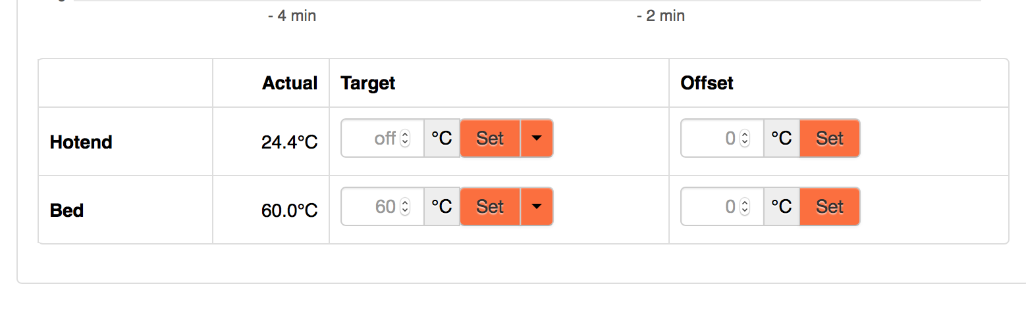Click the °C unit label beside Hotend target
This screenshot has height=326, width=1026.
pyautogui.click(x=441, y=138)
